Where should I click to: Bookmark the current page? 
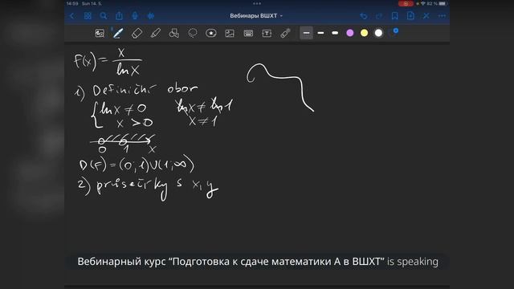coord(394,16)
